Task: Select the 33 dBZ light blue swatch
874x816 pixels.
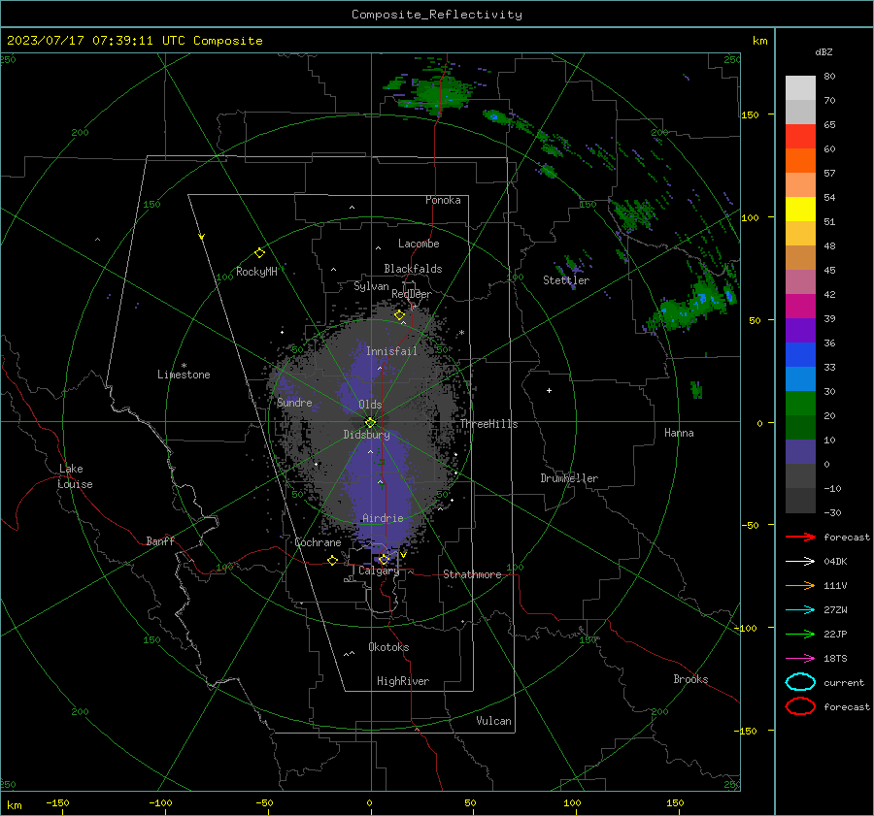Action: coord(800,378)
